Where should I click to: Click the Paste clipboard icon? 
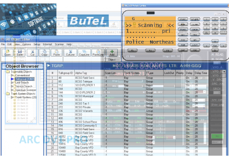[x=57, y=52]
